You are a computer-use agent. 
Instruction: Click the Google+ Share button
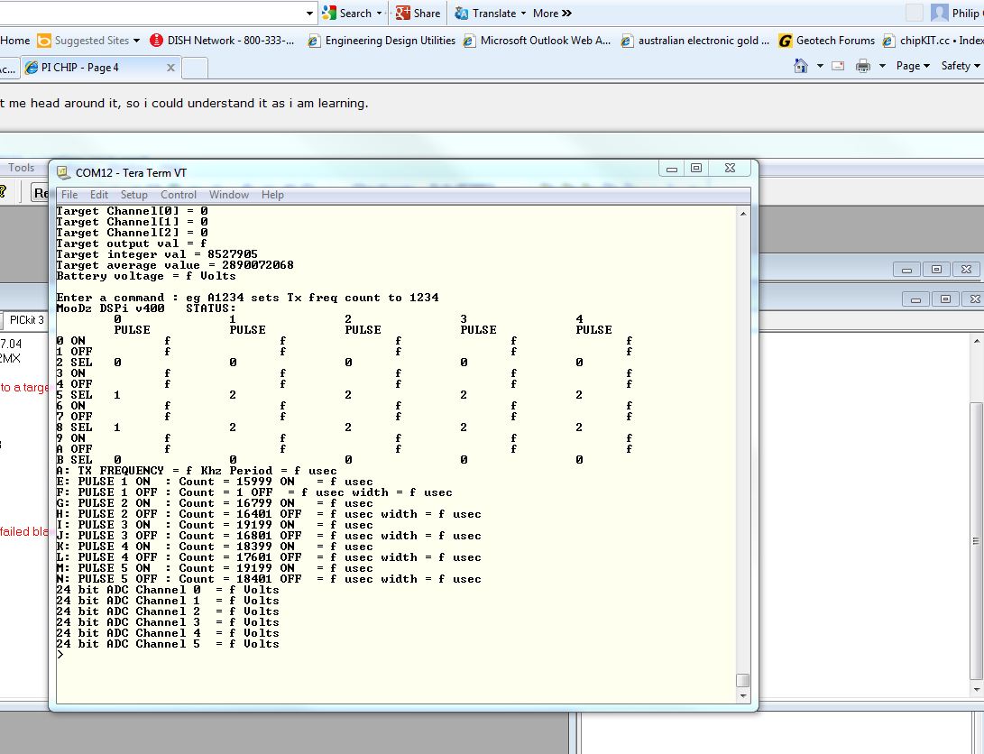[x=418, y=14]
